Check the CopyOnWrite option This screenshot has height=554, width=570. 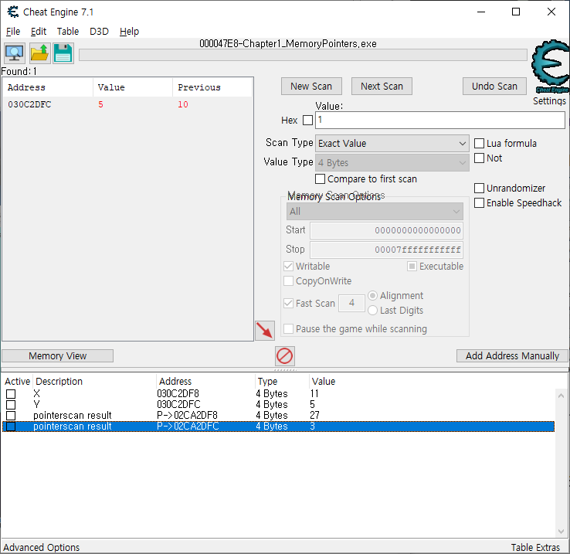pyautogui.click(x=288, y=280)
